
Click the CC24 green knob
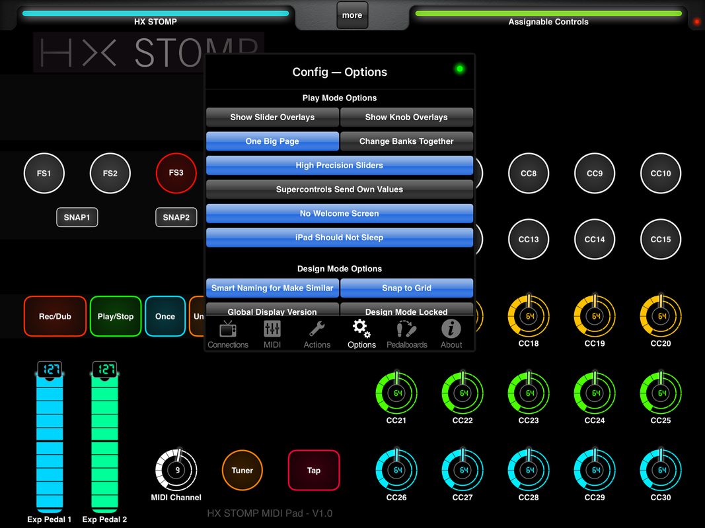click(595, 393)
